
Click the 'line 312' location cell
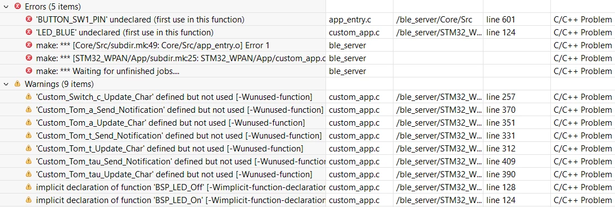pos(500,148)
